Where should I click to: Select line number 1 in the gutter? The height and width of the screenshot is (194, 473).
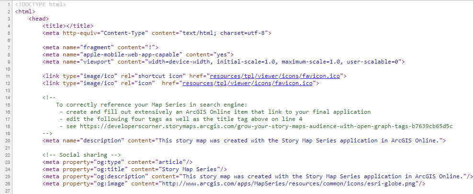9,4
